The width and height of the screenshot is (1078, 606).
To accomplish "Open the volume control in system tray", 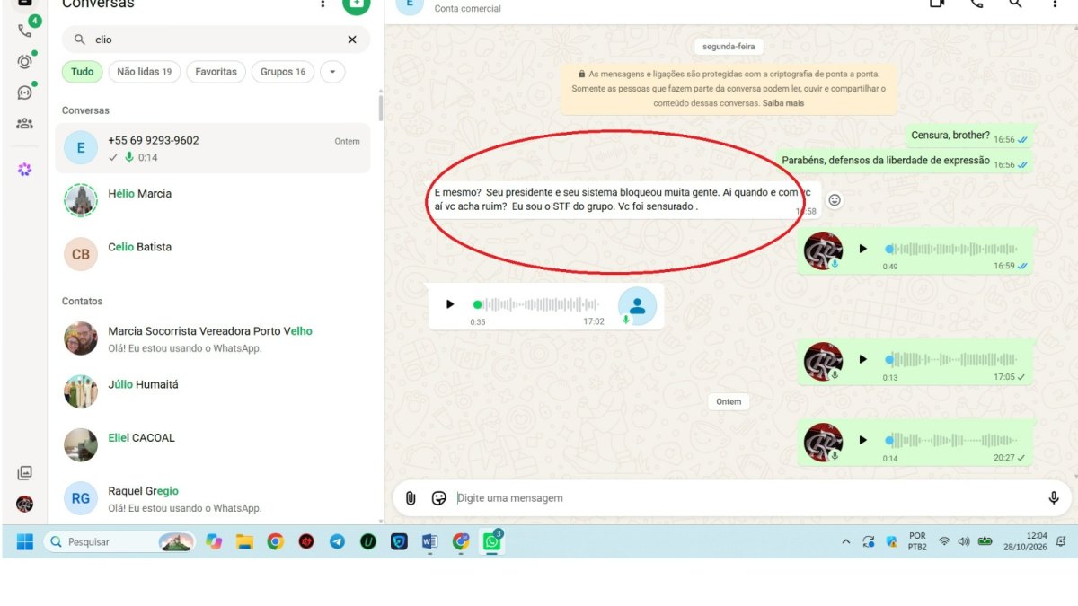I will coord(964,541).
